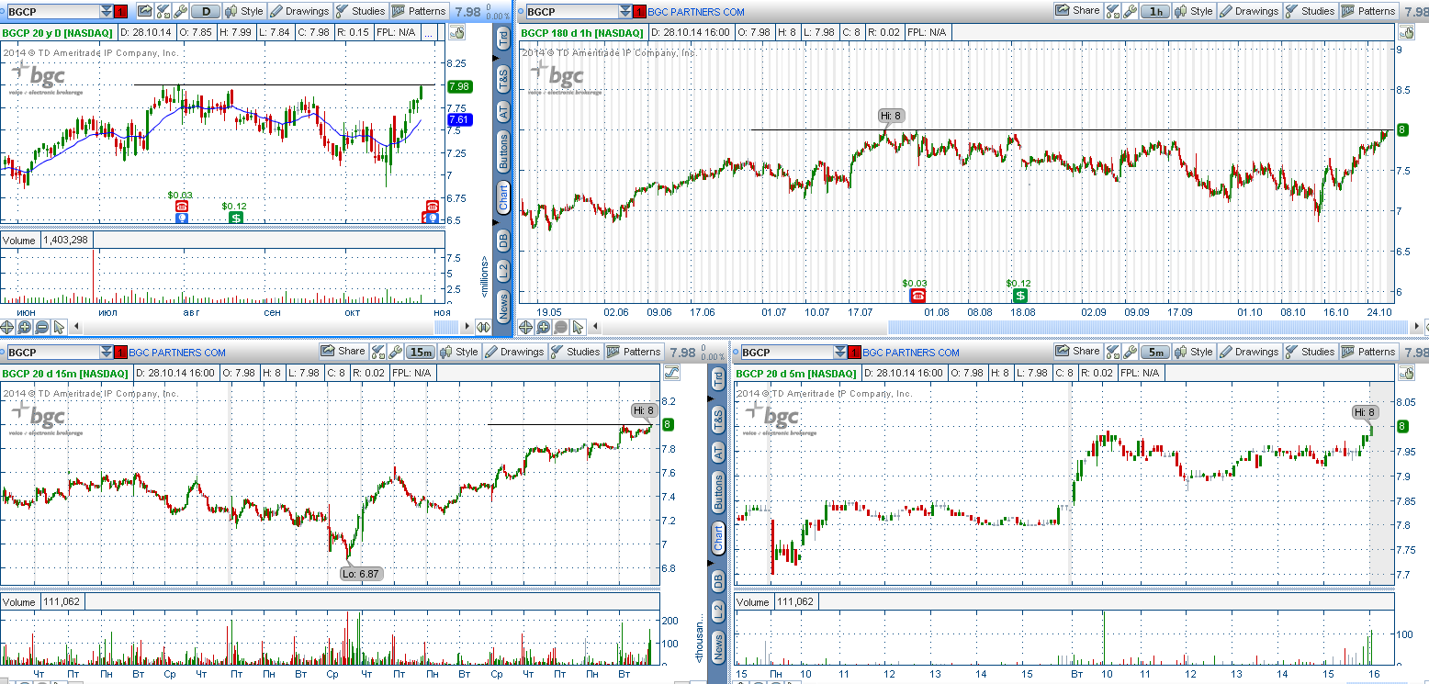Open the Studies menu on the daily chart
The height and width of the screenshot is (684, 1429).
coord(360,12)
